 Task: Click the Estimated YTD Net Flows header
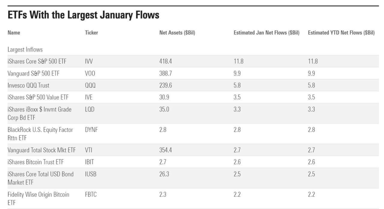pos(341,33)
